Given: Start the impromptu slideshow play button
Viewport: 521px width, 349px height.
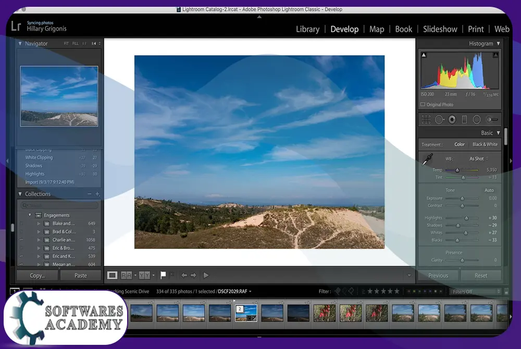Looking at the screenshot, I should (x=206, y=275).
